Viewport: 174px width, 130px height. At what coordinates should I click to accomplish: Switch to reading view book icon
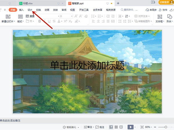click(x=121, y=127)
